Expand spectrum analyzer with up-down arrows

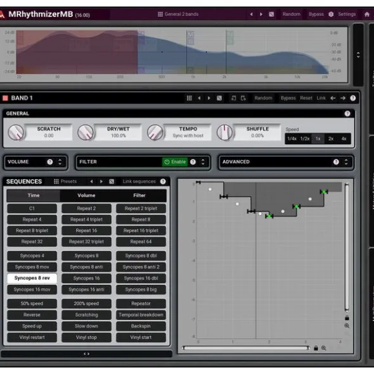point(358,55)
